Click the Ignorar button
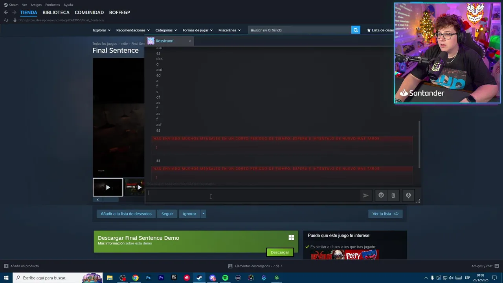 189,214
